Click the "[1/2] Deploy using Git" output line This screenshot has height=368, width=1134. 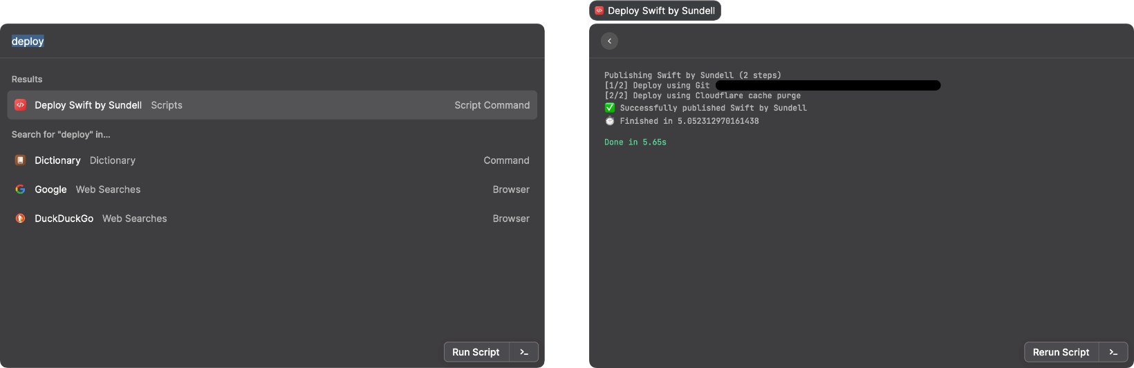[x=657, y=86]
